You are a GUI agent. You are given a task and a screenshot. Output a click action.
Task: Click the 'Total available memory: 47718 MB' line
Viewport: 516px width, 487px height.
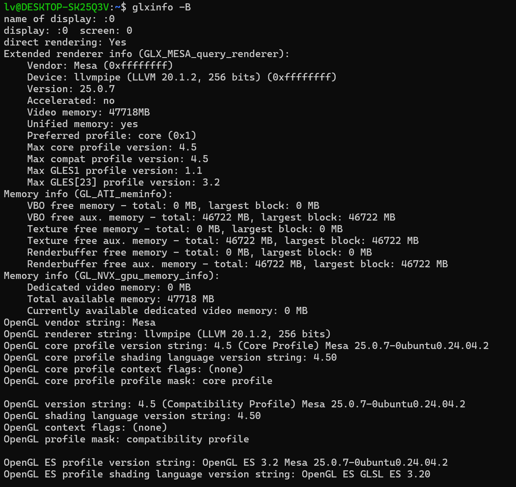(x=120, y=299)
